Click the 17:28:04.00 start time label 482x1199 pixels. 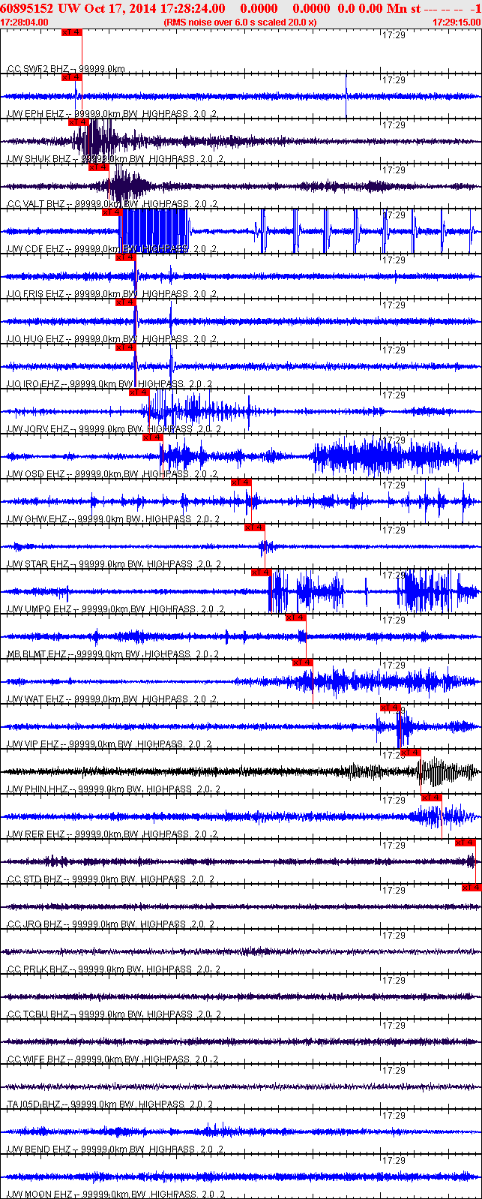pyautogui.click(x=25, y=22)
